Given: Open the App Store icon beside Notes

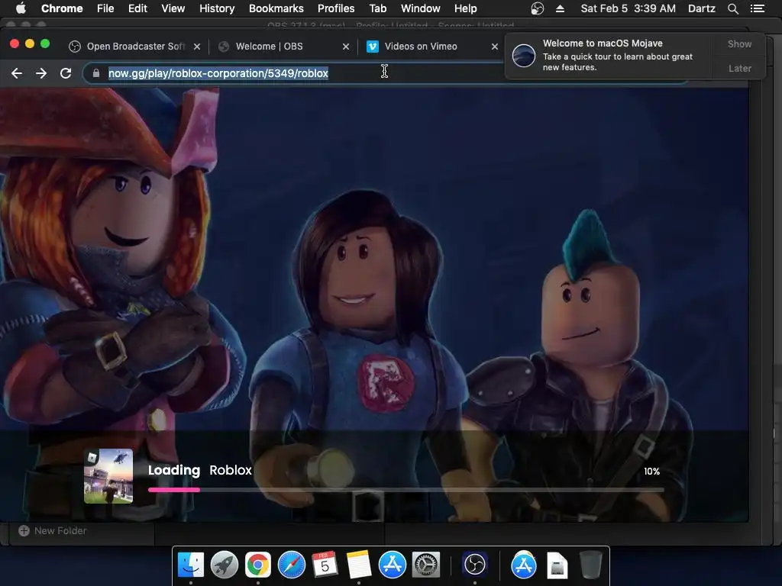Looking at the screenshot, I should pos(392,565).
